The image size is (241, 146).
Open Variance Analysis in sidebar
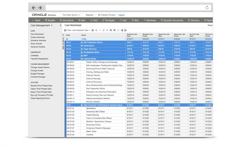38,47
